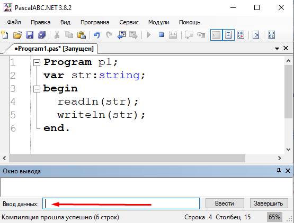Image resolution: width=294 pixels, height=223 pixels.
Task: Paste from clipboard toolbar icon
Action: point(82,35)
